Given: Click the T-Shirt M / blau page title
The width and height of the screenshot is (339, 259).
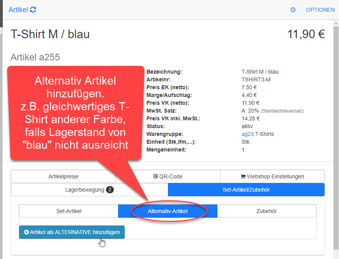Looking at the screenshot, I should (50, 34).
